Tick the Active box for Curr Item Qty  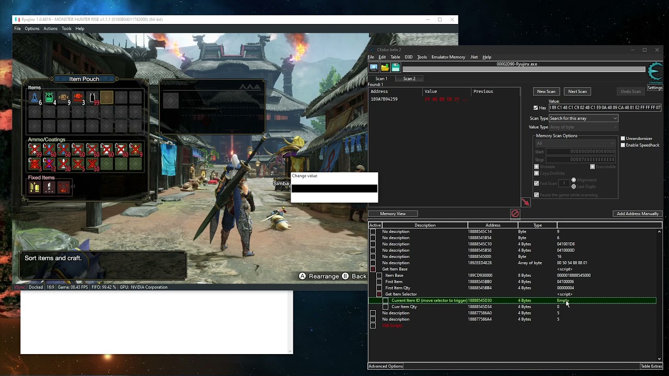(x=385, y=307)
